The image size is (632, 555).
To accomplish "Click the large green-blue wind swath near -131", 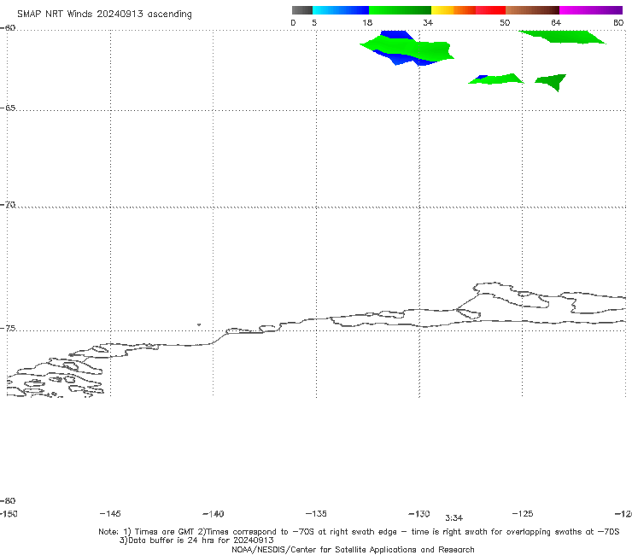I will [407, 49].
